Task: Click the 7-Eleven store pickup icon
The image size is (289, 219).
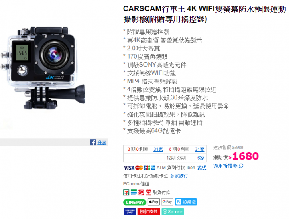Action: pyautogui.click(x=126, y=192)
